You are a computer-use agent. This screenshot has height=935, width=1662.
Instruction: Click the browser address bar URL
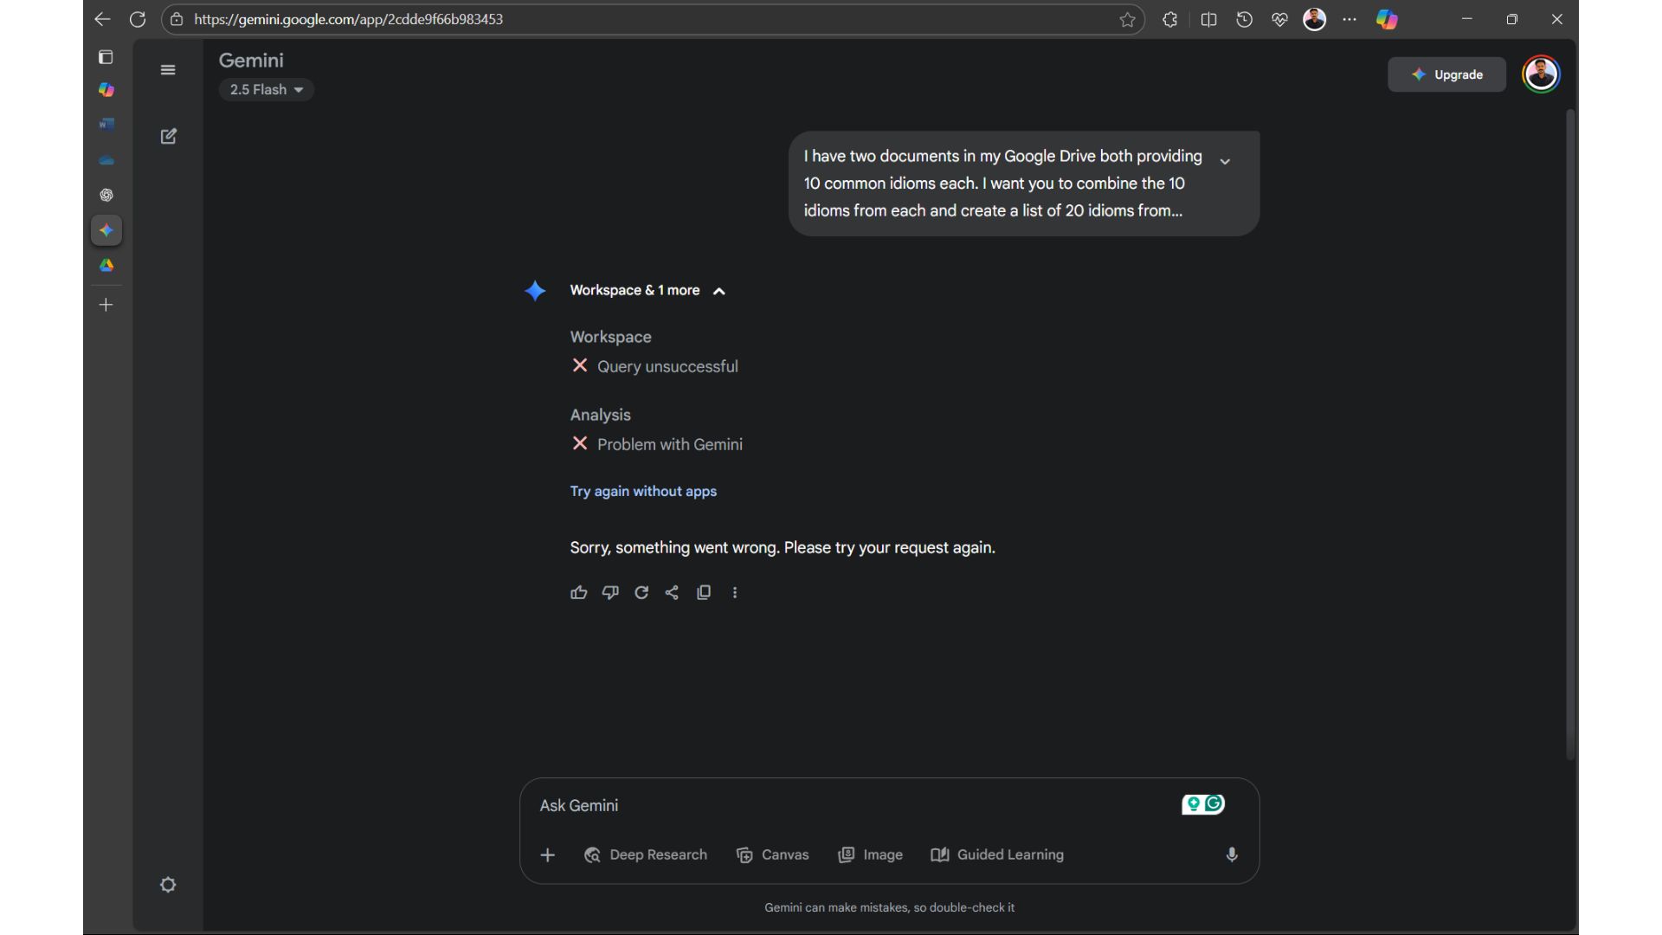(349, 19)
